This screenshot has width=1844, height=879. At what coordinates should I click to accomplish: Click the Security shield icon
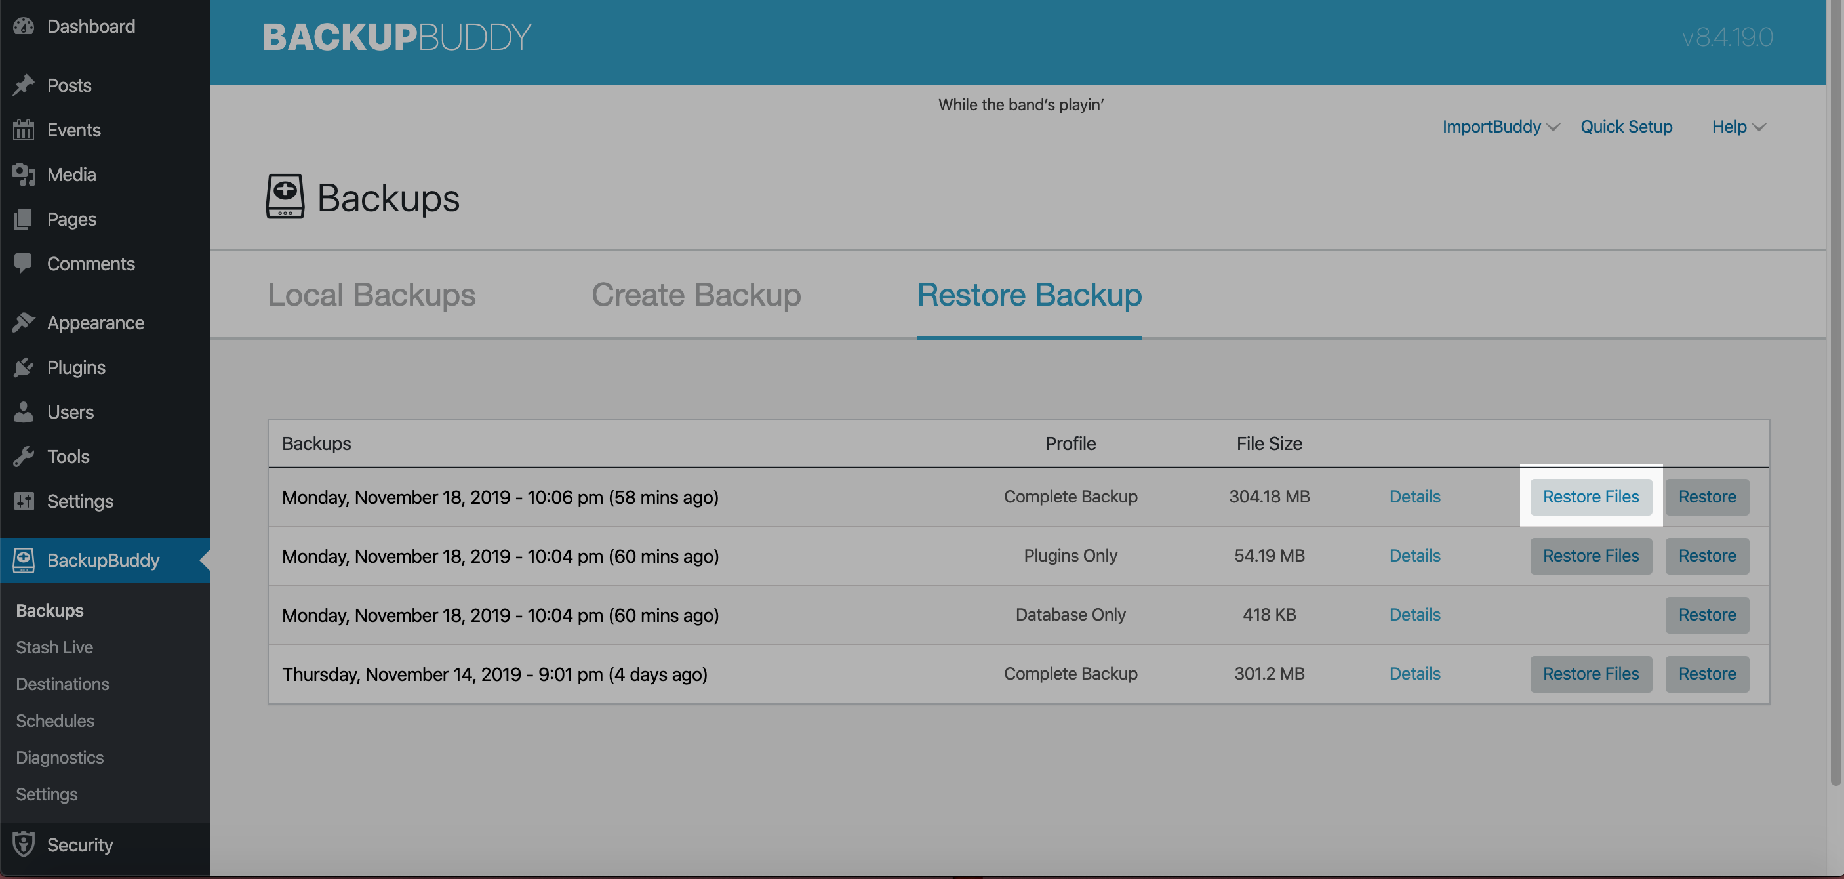[x=24, y=845]
